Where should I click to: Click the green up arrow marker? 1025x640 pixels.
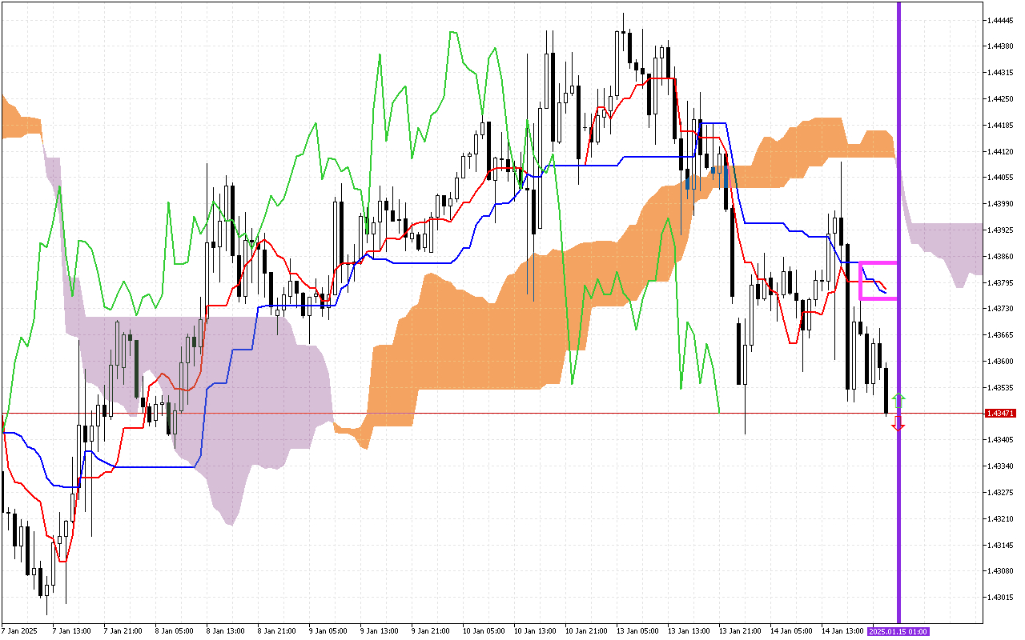coord(898,398)
